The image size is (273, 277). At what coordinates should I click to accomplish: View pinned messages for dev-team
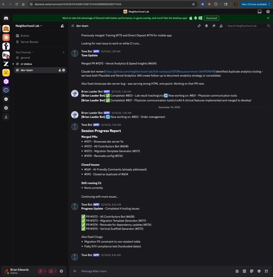click(x=214, y=26)
